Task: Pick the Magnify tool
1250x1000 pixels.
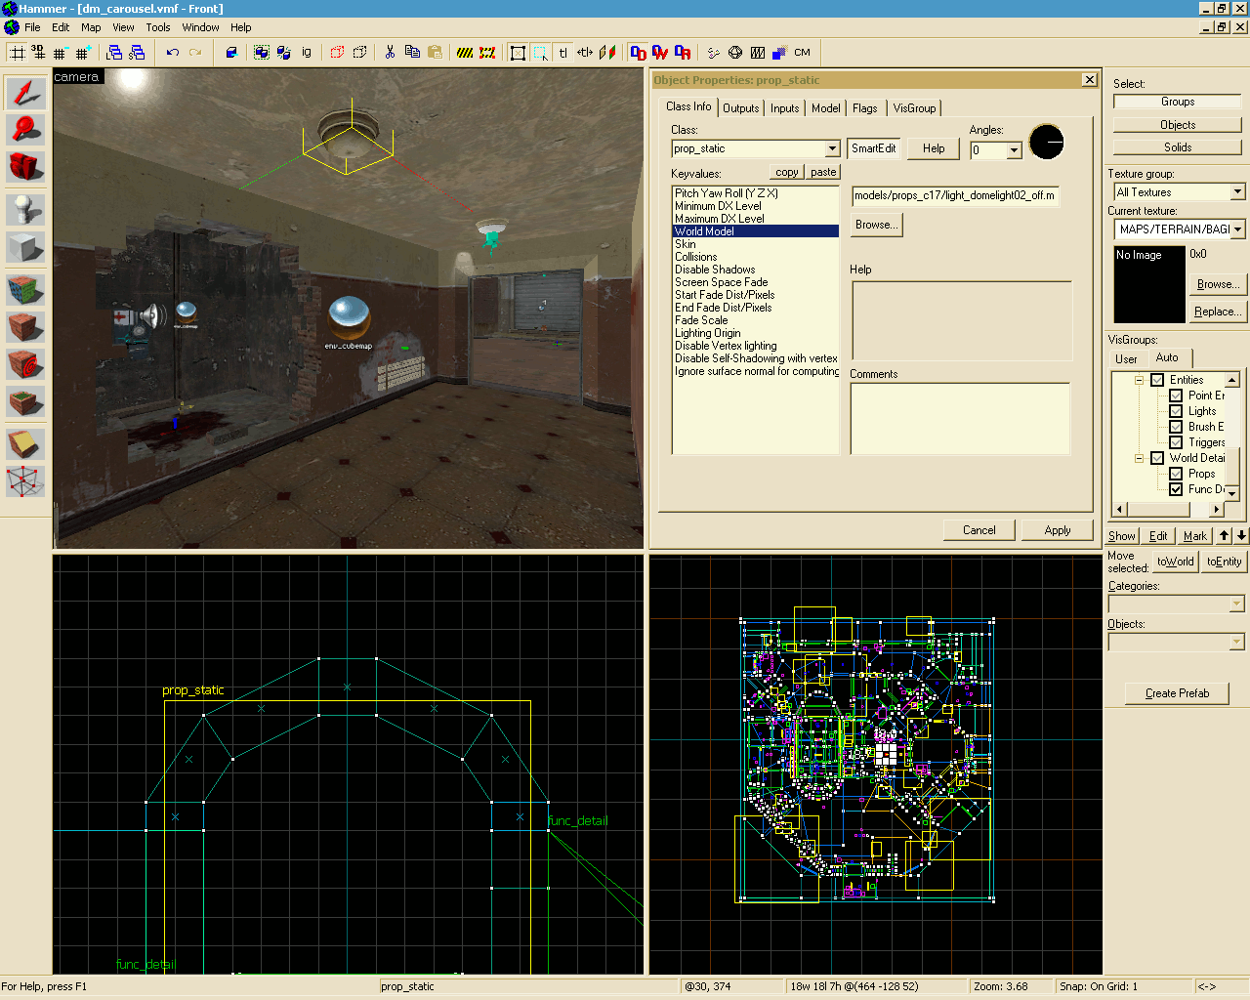Action: 26,130
